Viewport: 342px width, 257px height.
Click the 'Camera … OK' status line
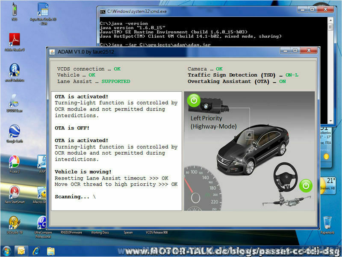coord(205,69)
